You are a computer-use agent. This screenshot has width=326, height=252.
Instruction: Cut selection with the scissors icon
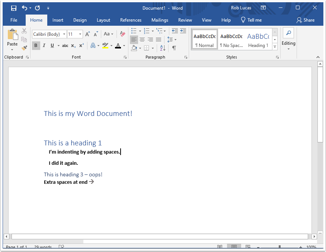click(24, 31)
